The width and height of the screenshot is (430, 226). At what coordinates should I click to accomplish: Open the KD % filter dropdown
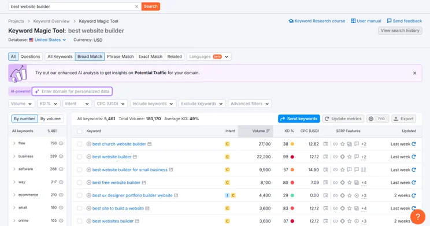(49, 103)
